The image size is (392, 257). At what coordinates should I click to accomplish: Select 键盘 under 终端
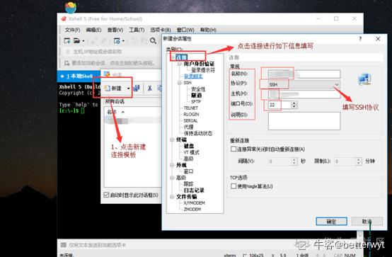189,146
